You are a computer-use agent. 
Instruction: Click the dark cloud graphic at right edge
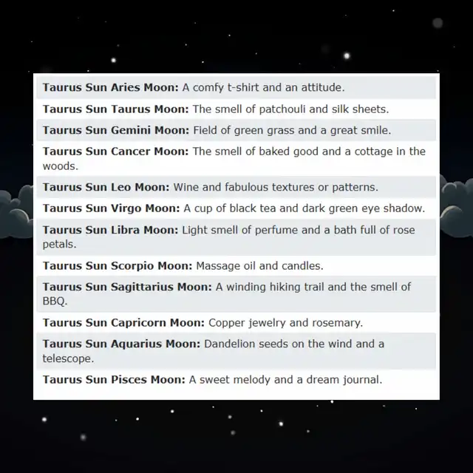click(457, 205)
